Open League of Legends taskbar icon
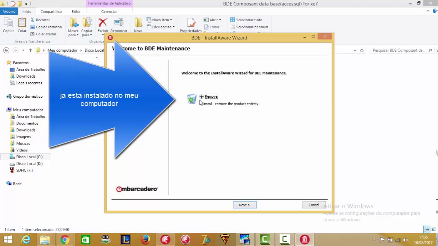Screen dimensions: 438x246 point(126,240)
